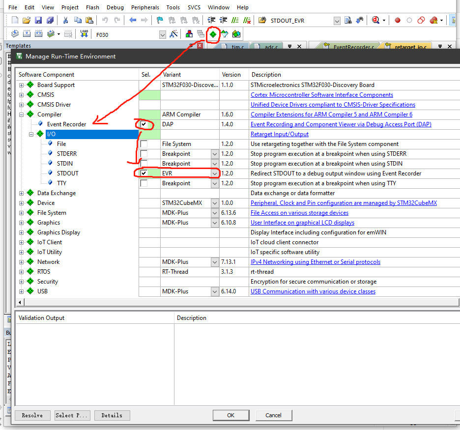Open the Peripherals menu
The image size is (460, 430).
click(145, 7)
